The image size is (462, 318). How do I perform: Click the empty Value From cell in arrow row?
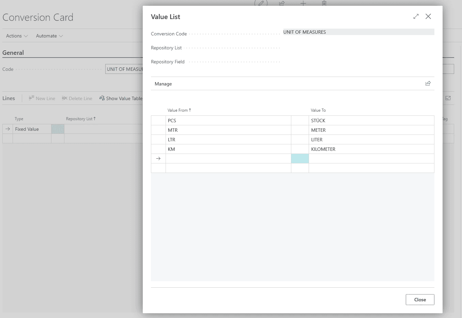(x=228, y=159)
